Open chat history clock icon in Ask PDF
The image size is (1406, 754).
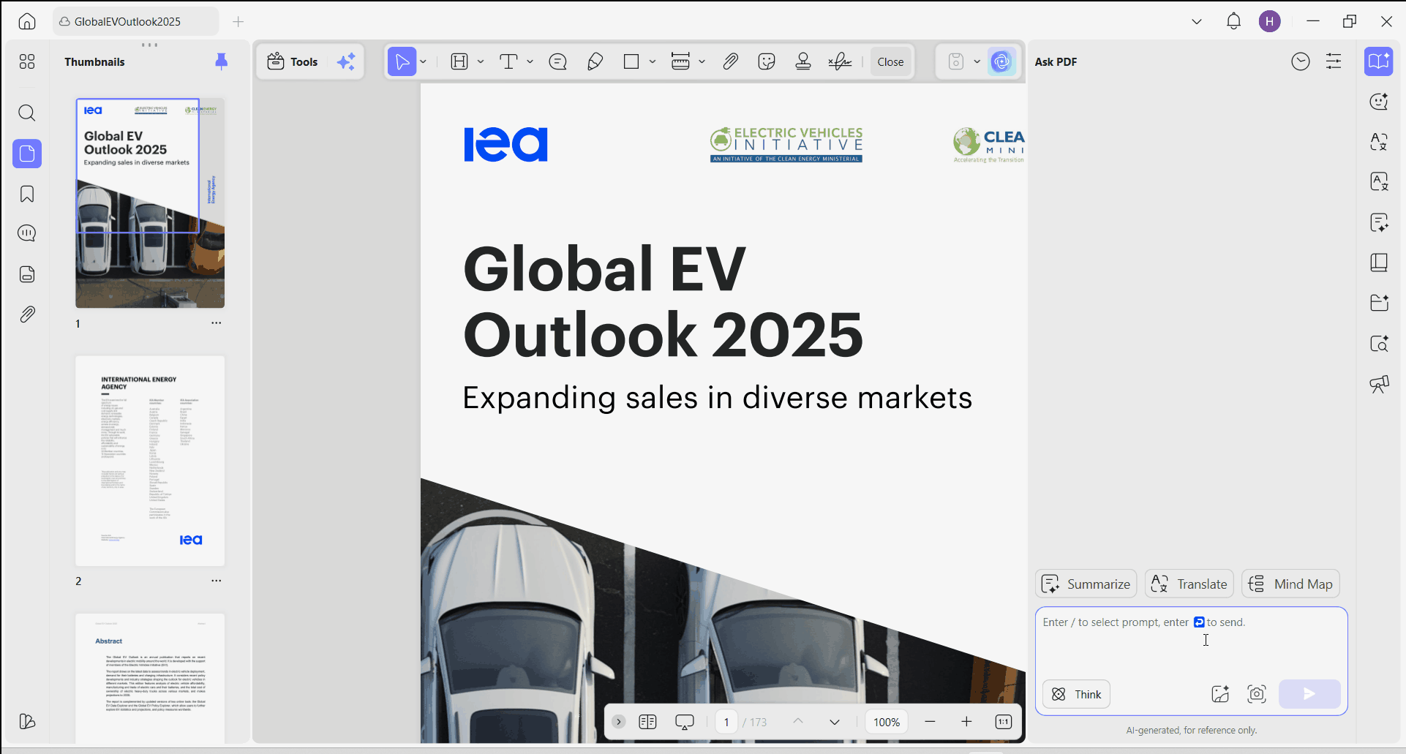pos(1301,61)
